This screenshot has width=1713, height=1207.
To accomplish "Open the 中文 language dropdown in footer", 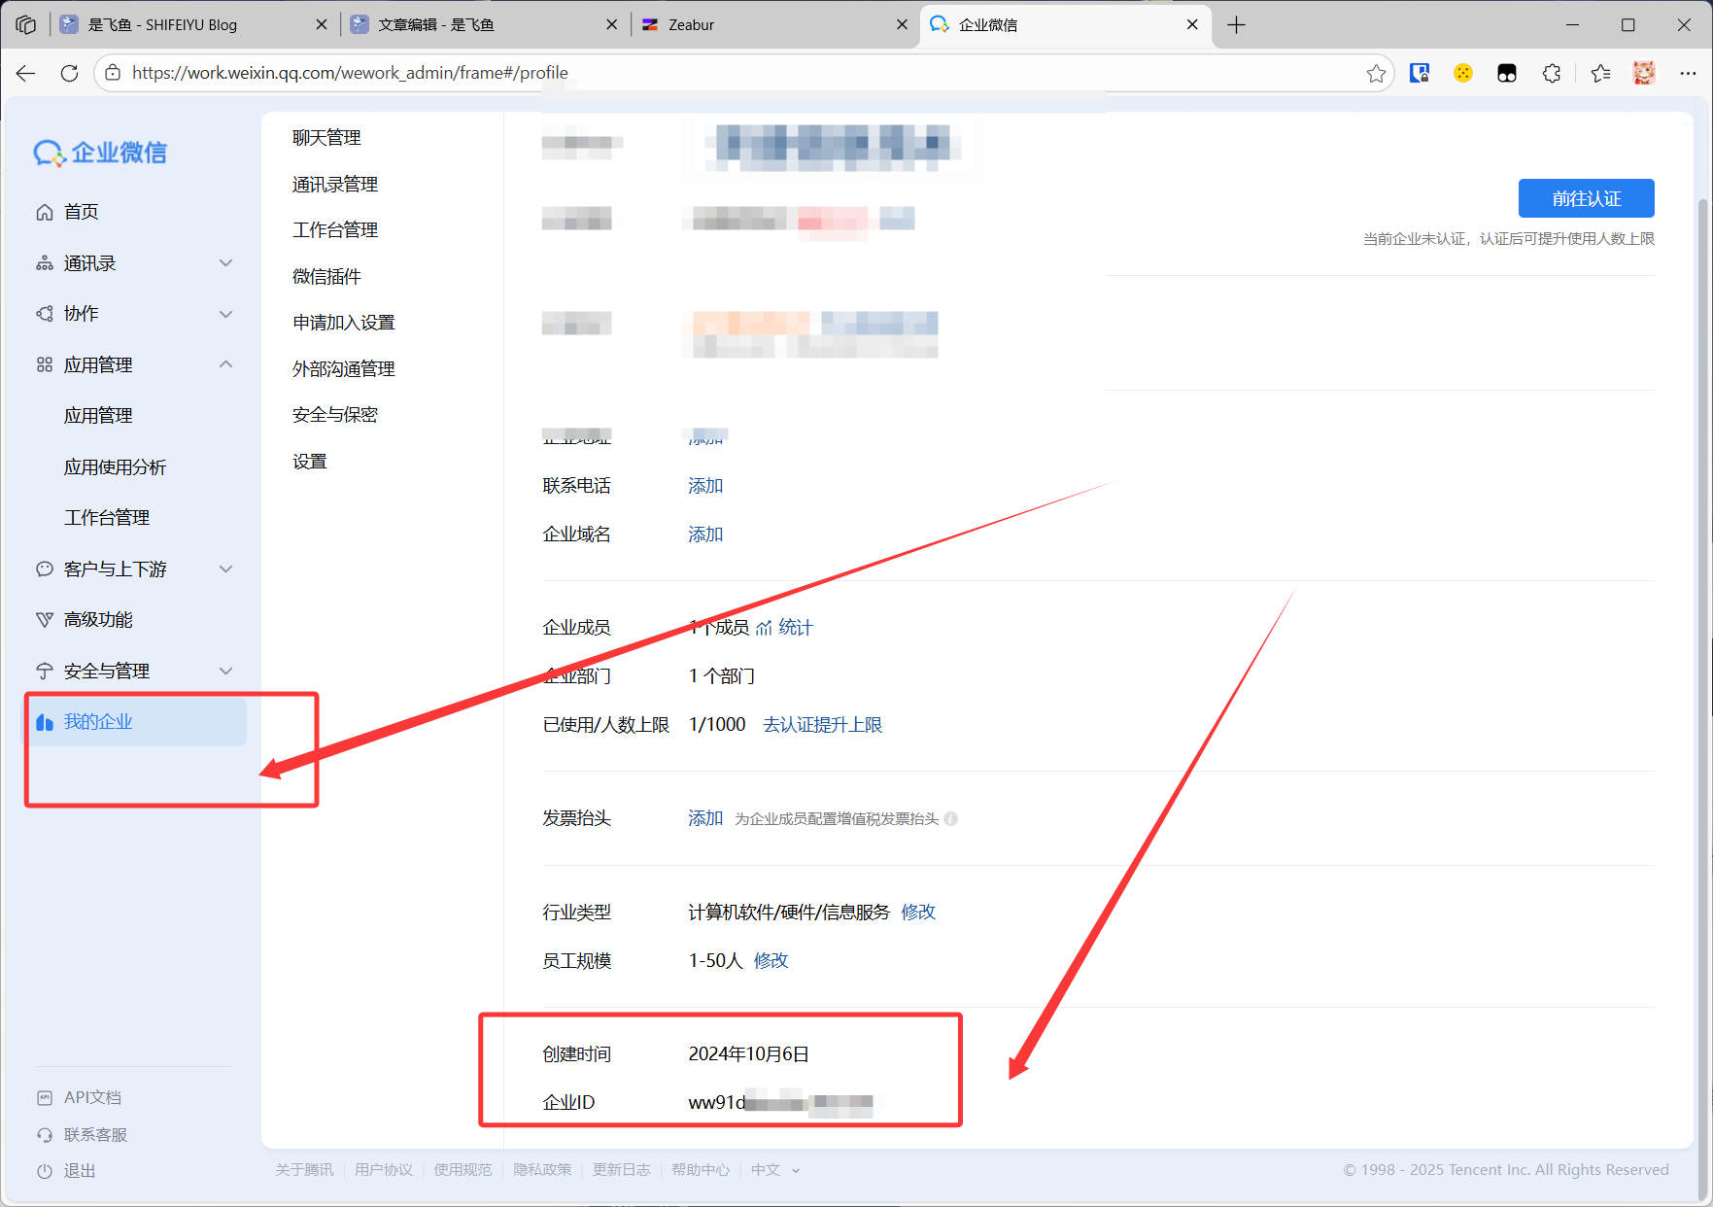I will point(775,1170).
